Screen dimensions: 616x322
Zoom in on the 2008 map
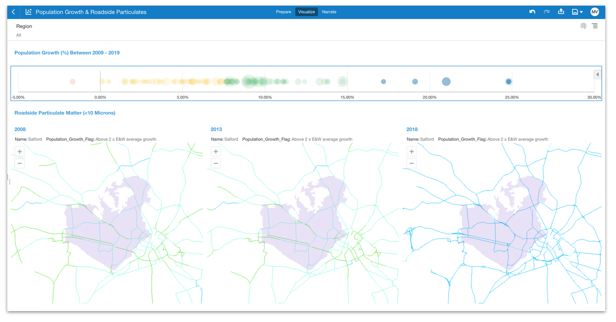click(x=20, y=151)
